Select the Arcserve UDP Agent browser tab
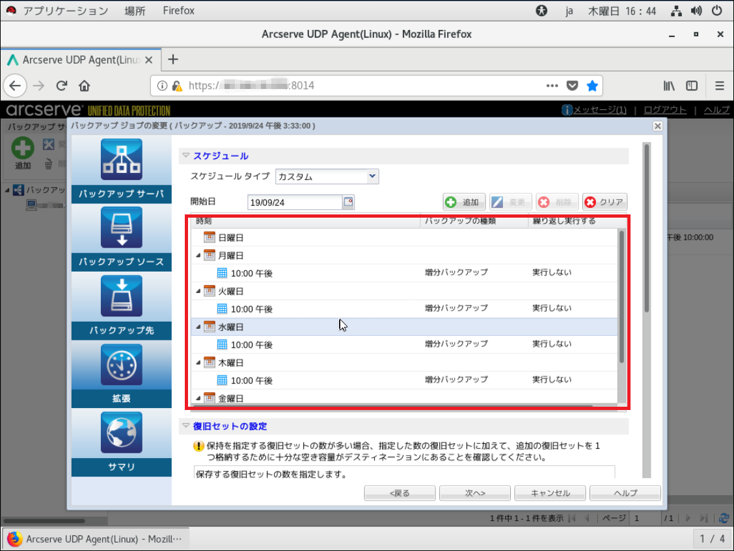 (x=81, y=60)
